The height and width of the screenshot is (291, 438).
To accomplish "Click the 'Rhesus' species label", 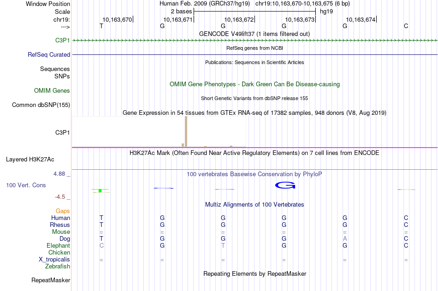I will point(60,225).
